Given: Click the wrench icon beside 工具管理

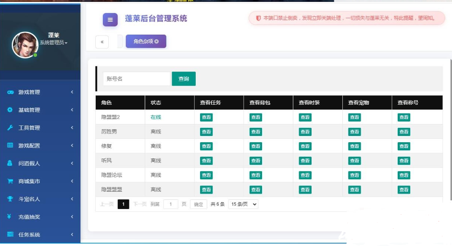Looking at the screenshot, I should pos(10,128).
